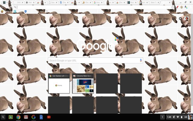Launch Google Docs from the shelf
The height and width of the screenshot is (121, 193).
point(41,117)
